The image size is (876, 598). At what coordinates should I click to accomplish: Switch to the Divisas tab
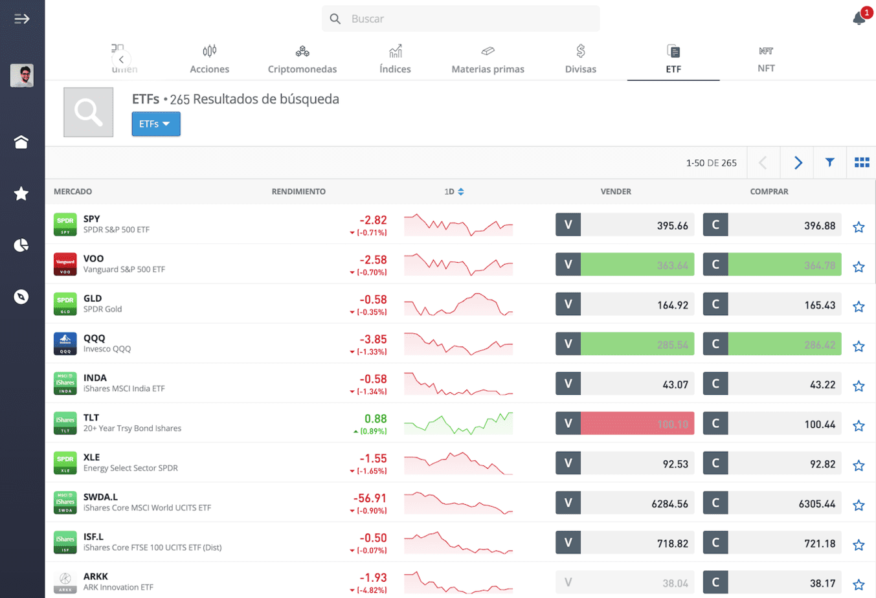coord(581,60)
